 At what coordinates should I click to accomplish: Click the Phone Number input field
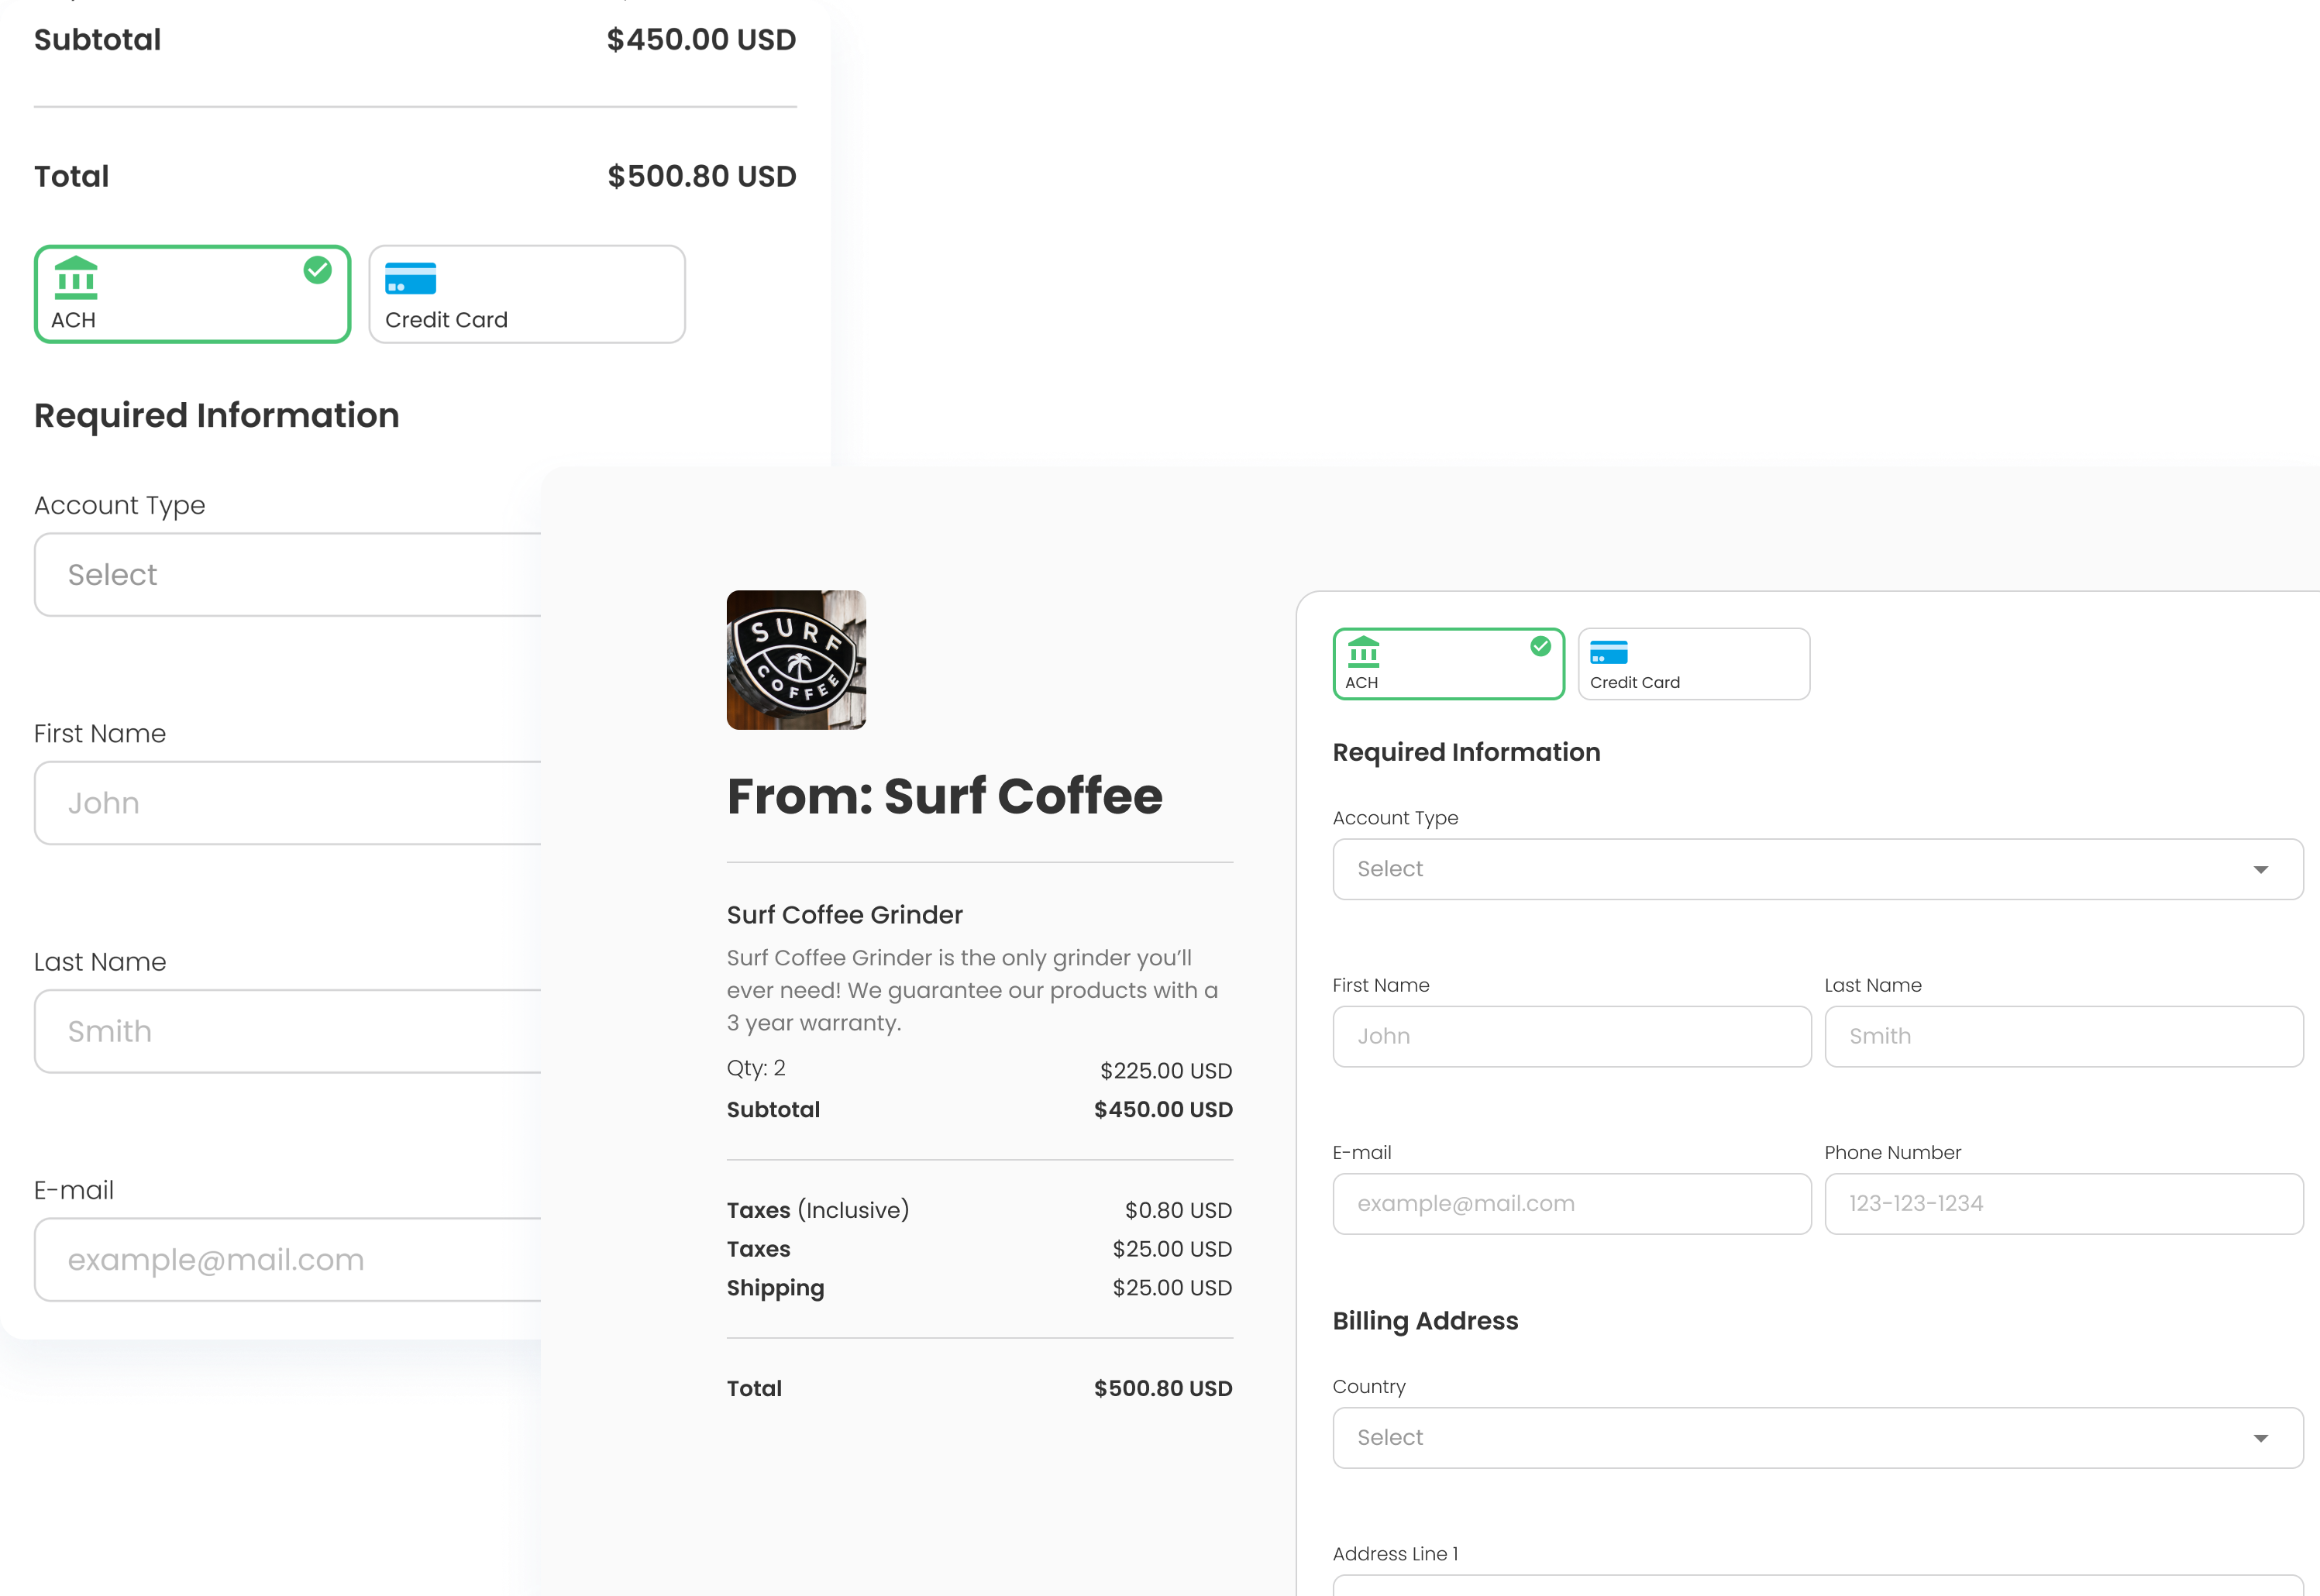[x=2064, y=1204]
